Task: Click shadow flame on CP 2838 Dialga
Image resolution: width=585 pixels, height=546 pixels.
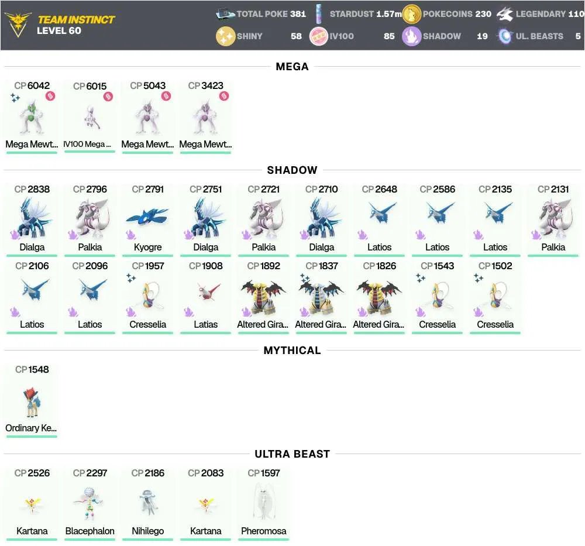Action: coord(15,235)
